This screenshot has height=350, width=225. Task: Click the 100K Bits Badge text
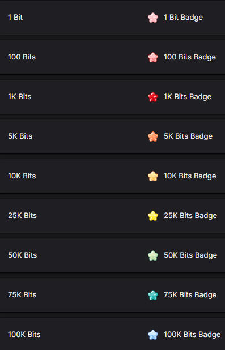192,335
